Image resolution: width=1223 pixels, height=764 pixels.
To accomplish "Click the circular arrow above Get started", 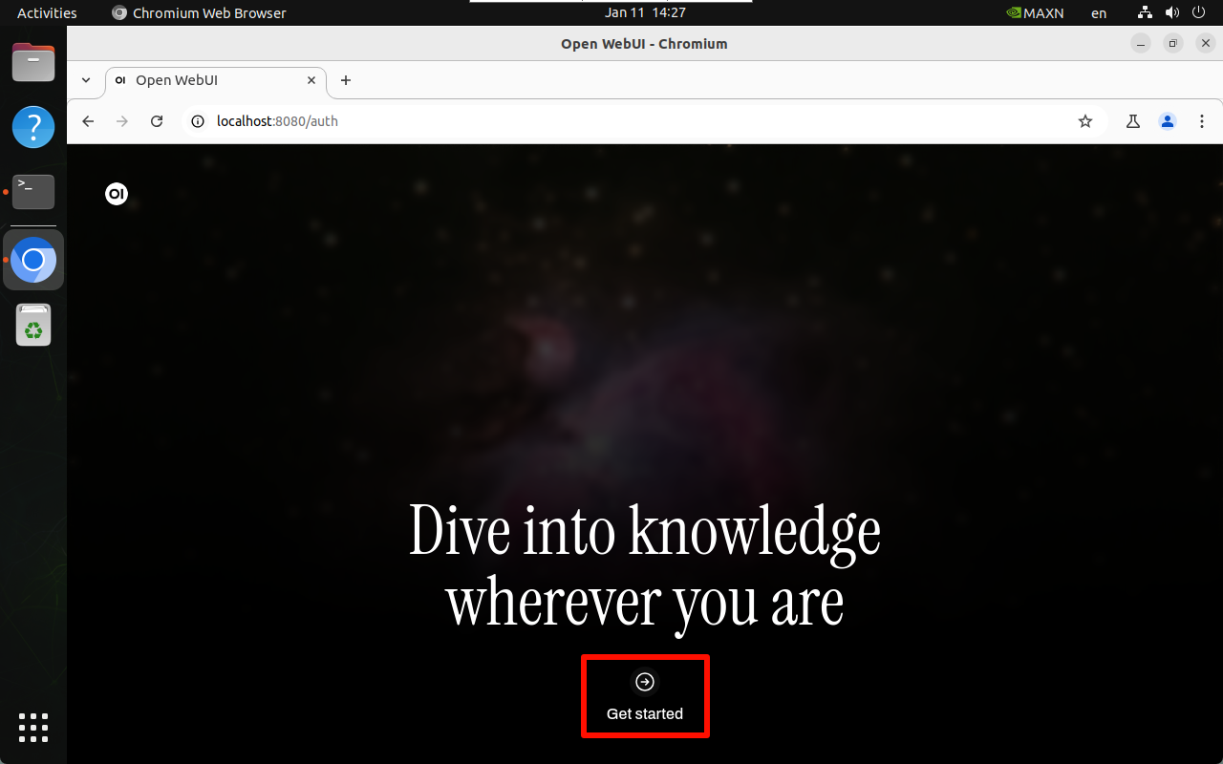I will pos(645,681).
